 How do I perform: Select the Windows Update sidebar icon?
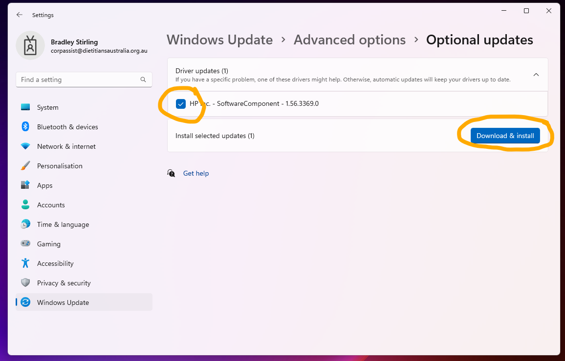25,302
